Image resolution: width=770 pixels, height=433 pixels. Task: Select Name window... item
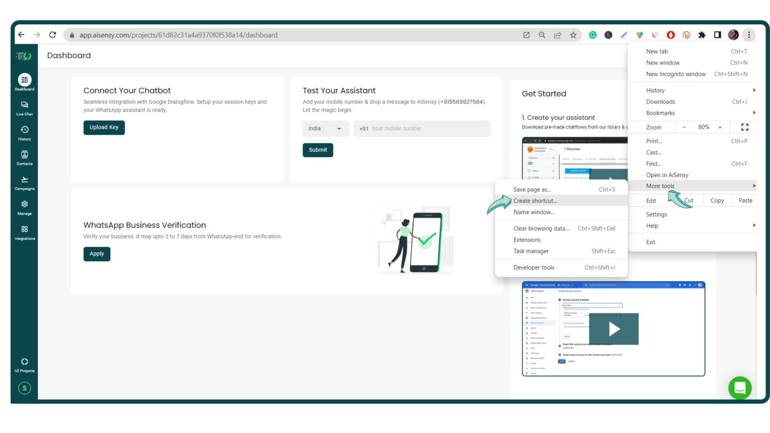point(561,212)
